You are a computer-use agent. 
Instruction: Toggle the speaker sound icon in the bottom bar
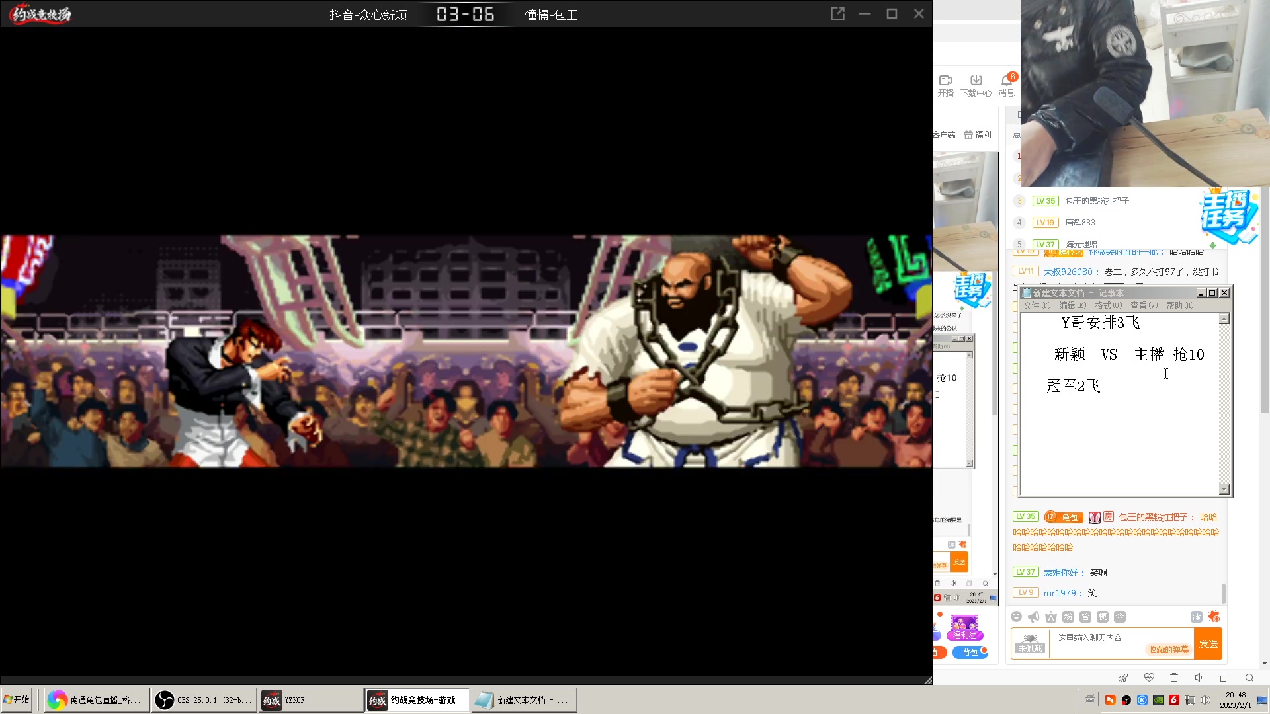pos(1199,678)
